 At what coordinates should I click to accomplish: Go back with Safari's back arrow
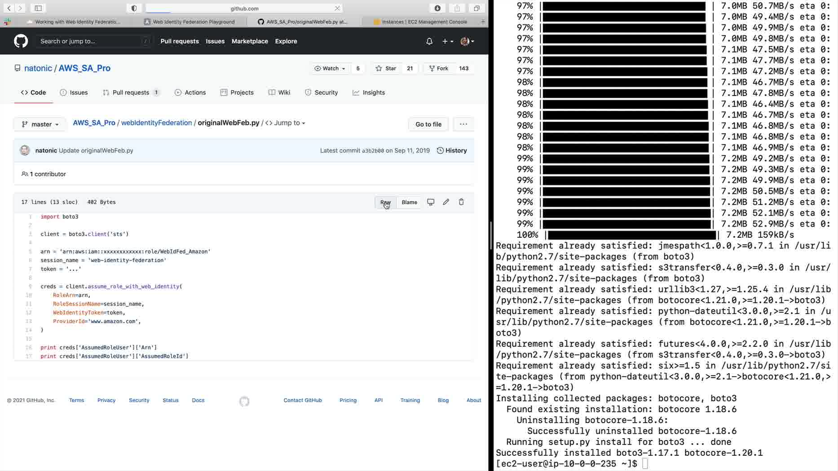9,8
